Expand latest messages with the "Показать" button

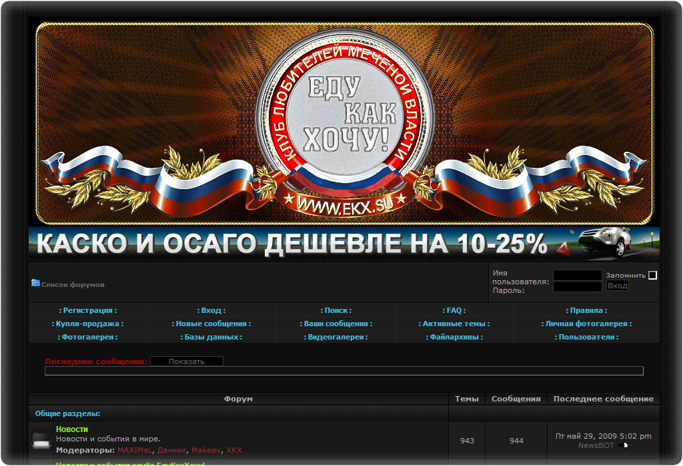[186, 360]
